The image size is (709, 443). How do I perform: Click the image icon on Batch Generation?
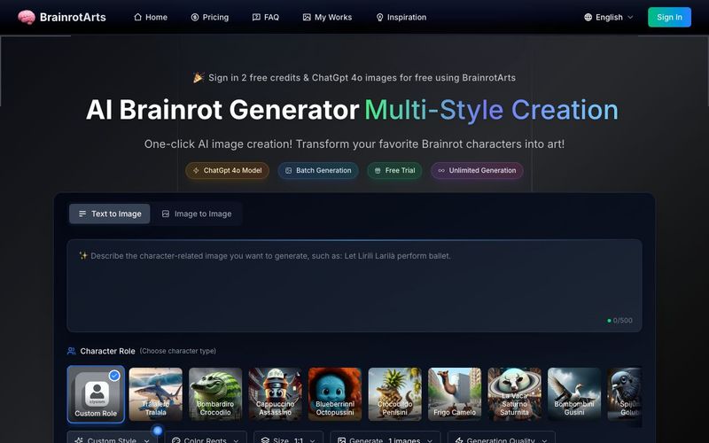pyautogui.click(x=289, y=170)
